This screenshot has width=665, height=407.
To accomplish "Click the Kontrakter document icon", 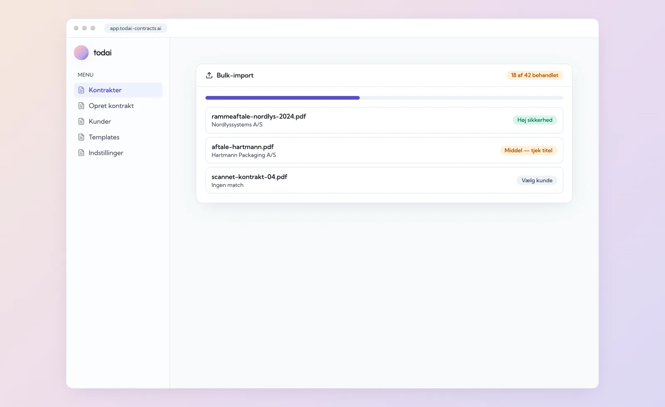I will click(81, 90).
